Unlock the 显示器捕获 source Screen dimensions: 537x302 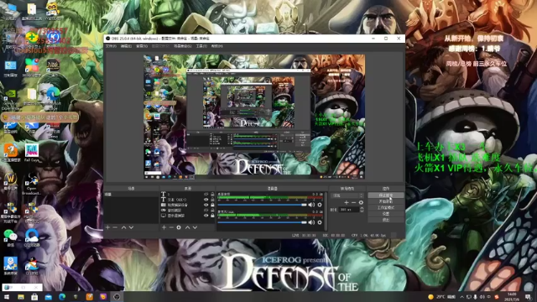pyautogui.click(x=212, y=216)
